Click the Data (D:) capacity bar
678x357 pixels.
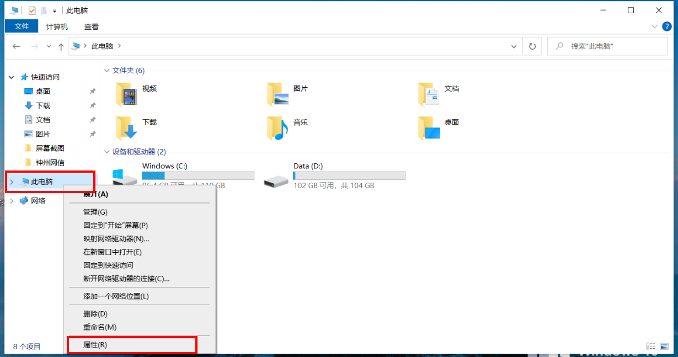[349, 175]
